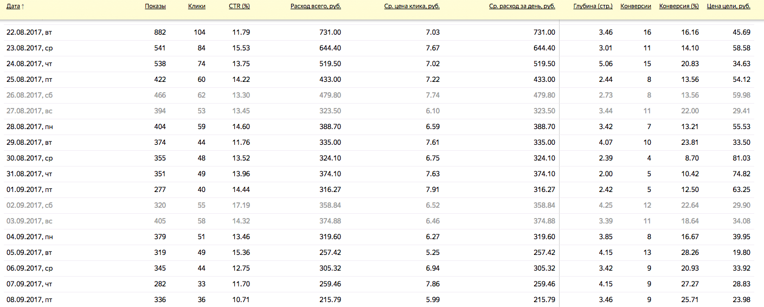Click the Цена цели, руб. header
The height and width of the screenshot is (307, 764).
729,7
